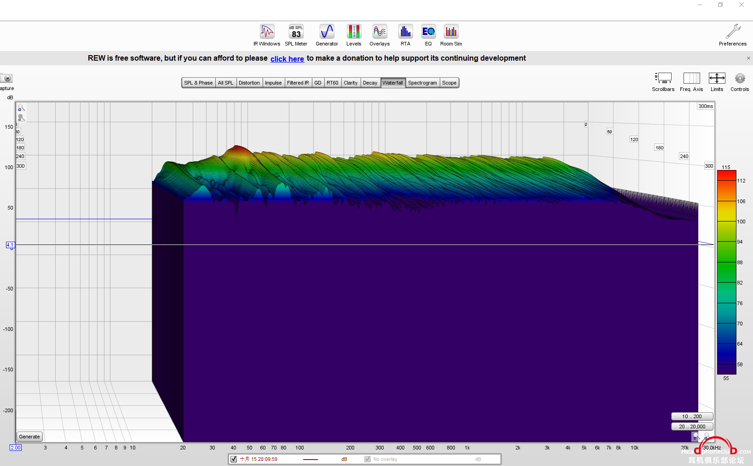The image size is (753, 466).
Task: Open graph Limits settings
Action: (717, 82)
